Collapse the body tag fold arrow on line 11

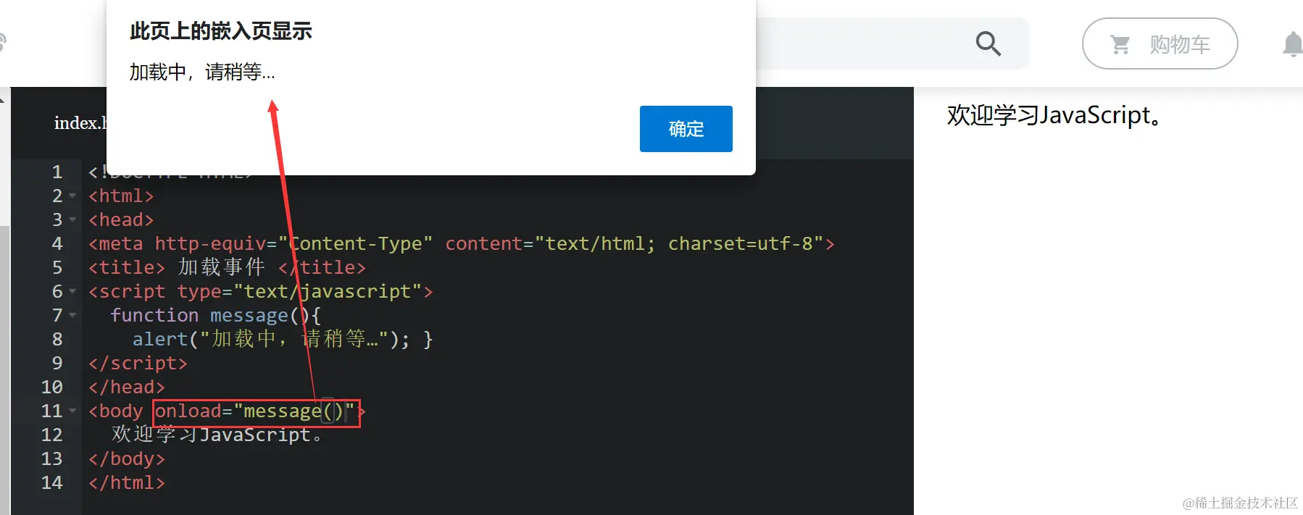(72, 411)
